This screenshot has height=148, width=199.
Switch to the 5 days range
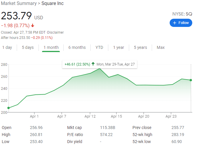[28, 47]
